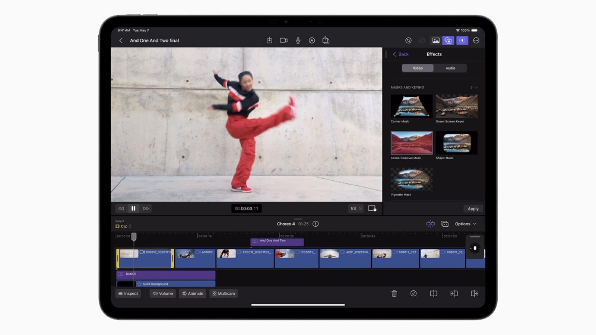Image resolution: width=596 pixels, height=335 pixels.
Task: Select the Shape Mask effect thumbnail
Action: click(x=457, y=143)
